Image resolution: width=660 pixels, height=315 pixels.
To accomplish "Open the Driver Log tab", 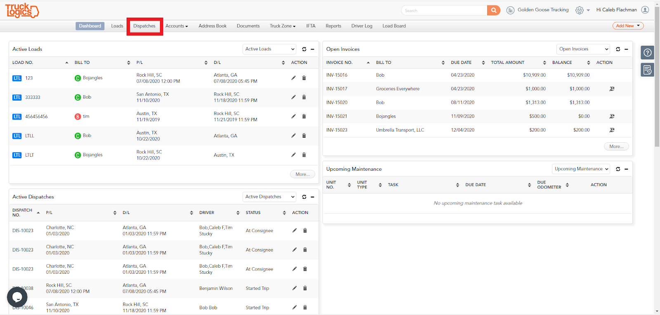I will click(x=362, y=26).
